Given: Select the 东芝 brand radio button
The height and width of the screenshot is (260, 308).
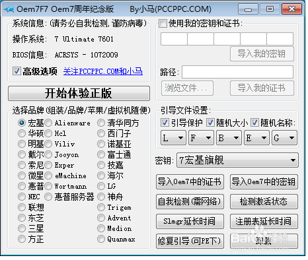Looking at the screenshot, I should pyautogui.click(x=22, y=218).
